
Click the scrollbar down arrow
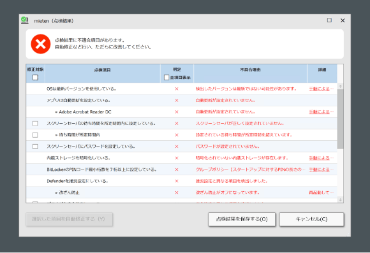(340, 199)
